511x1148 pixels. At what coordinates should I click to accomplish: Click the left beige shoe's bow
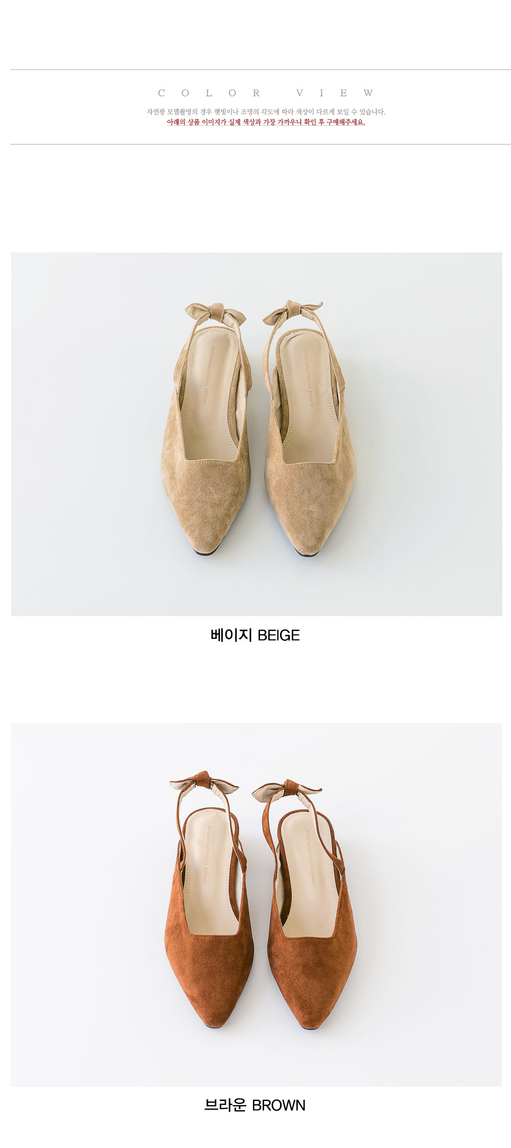(x=216, y=312)
